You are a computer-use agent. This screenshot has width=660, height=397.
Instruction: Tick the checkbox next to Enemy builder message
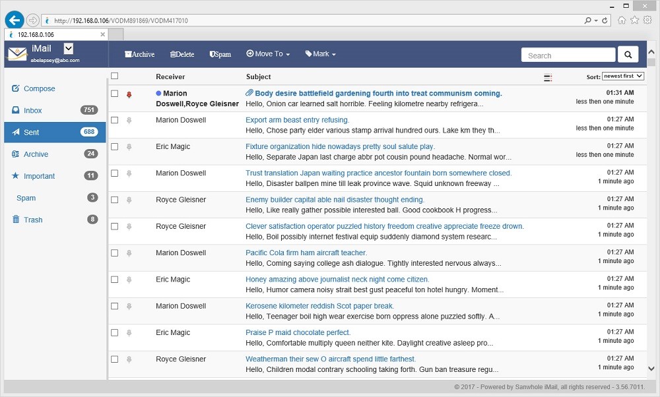pyautogui.click(x=114, y=199)
